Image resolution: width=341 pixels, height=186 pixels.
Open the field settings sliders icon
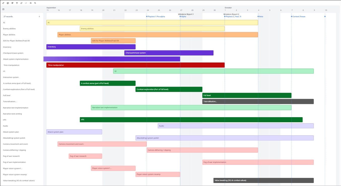coord(30,3)
